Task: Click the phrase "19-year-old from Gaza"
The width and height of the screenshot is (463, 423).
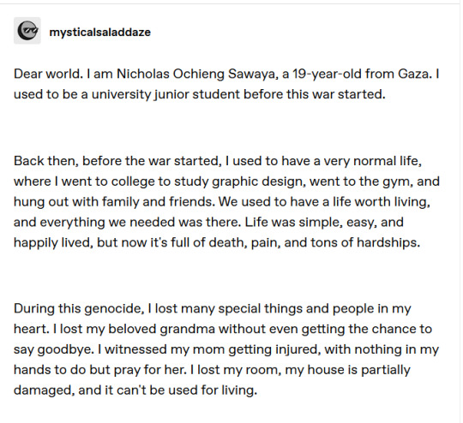Action: point(360,74)
